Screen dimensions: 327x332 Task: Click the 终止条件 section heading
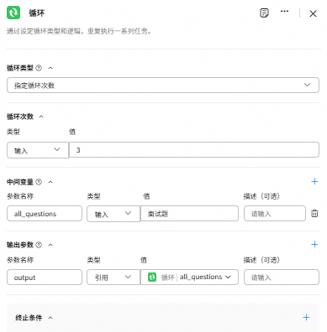[x=29, y=318]
